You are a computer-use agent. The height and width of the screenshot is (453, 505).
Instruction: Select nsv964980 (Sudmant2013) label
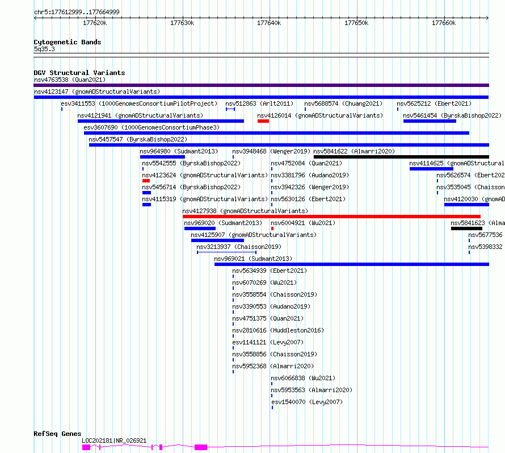[179, 151]
